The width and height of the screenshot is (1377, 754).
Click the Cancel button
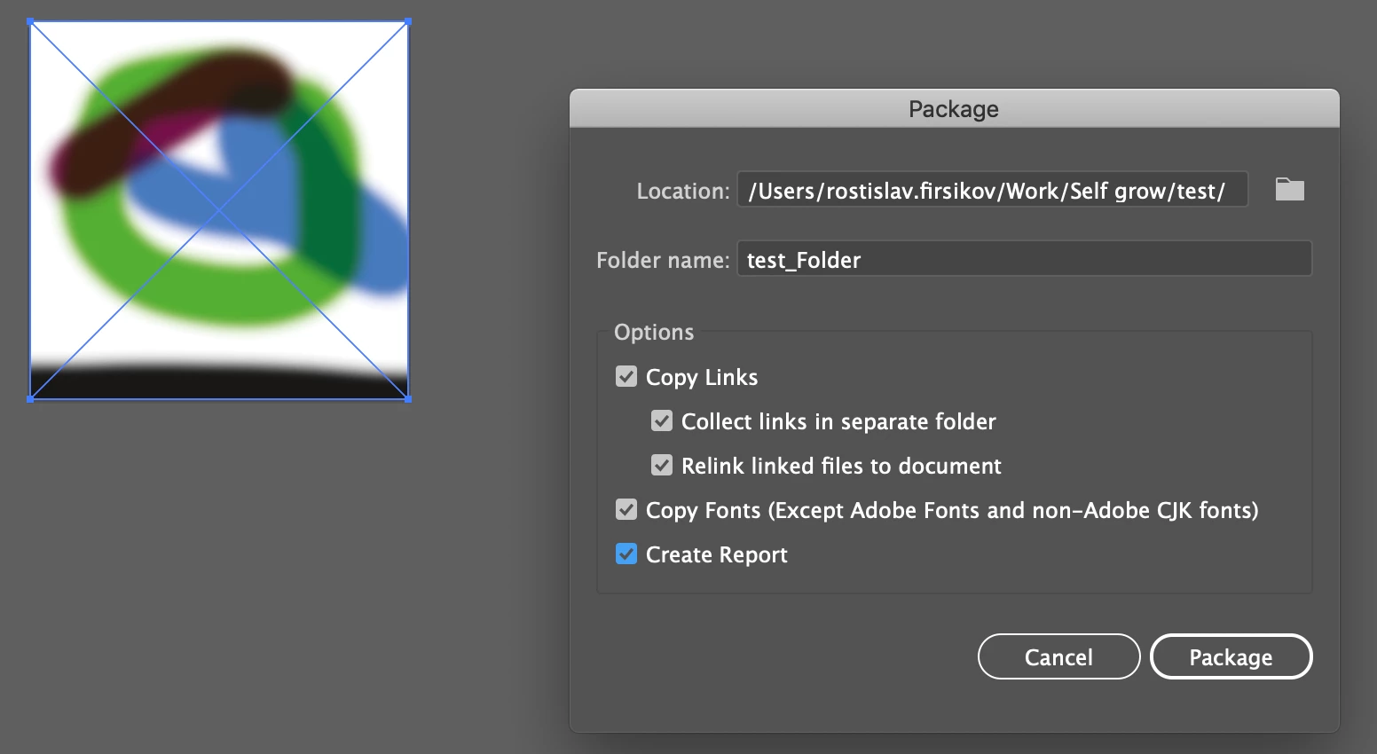[x=1058, y=656]
